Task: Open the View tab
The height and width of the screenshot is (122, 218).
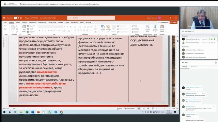Action: [67, 22]
